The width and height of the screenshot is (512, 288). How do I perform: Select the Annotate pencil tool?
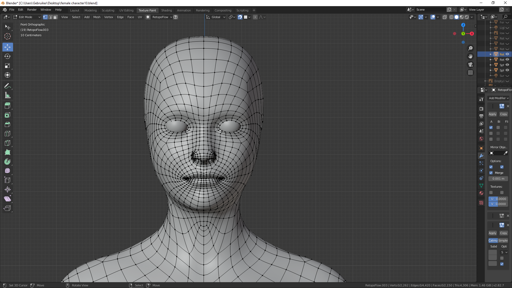tap(7, 86)
